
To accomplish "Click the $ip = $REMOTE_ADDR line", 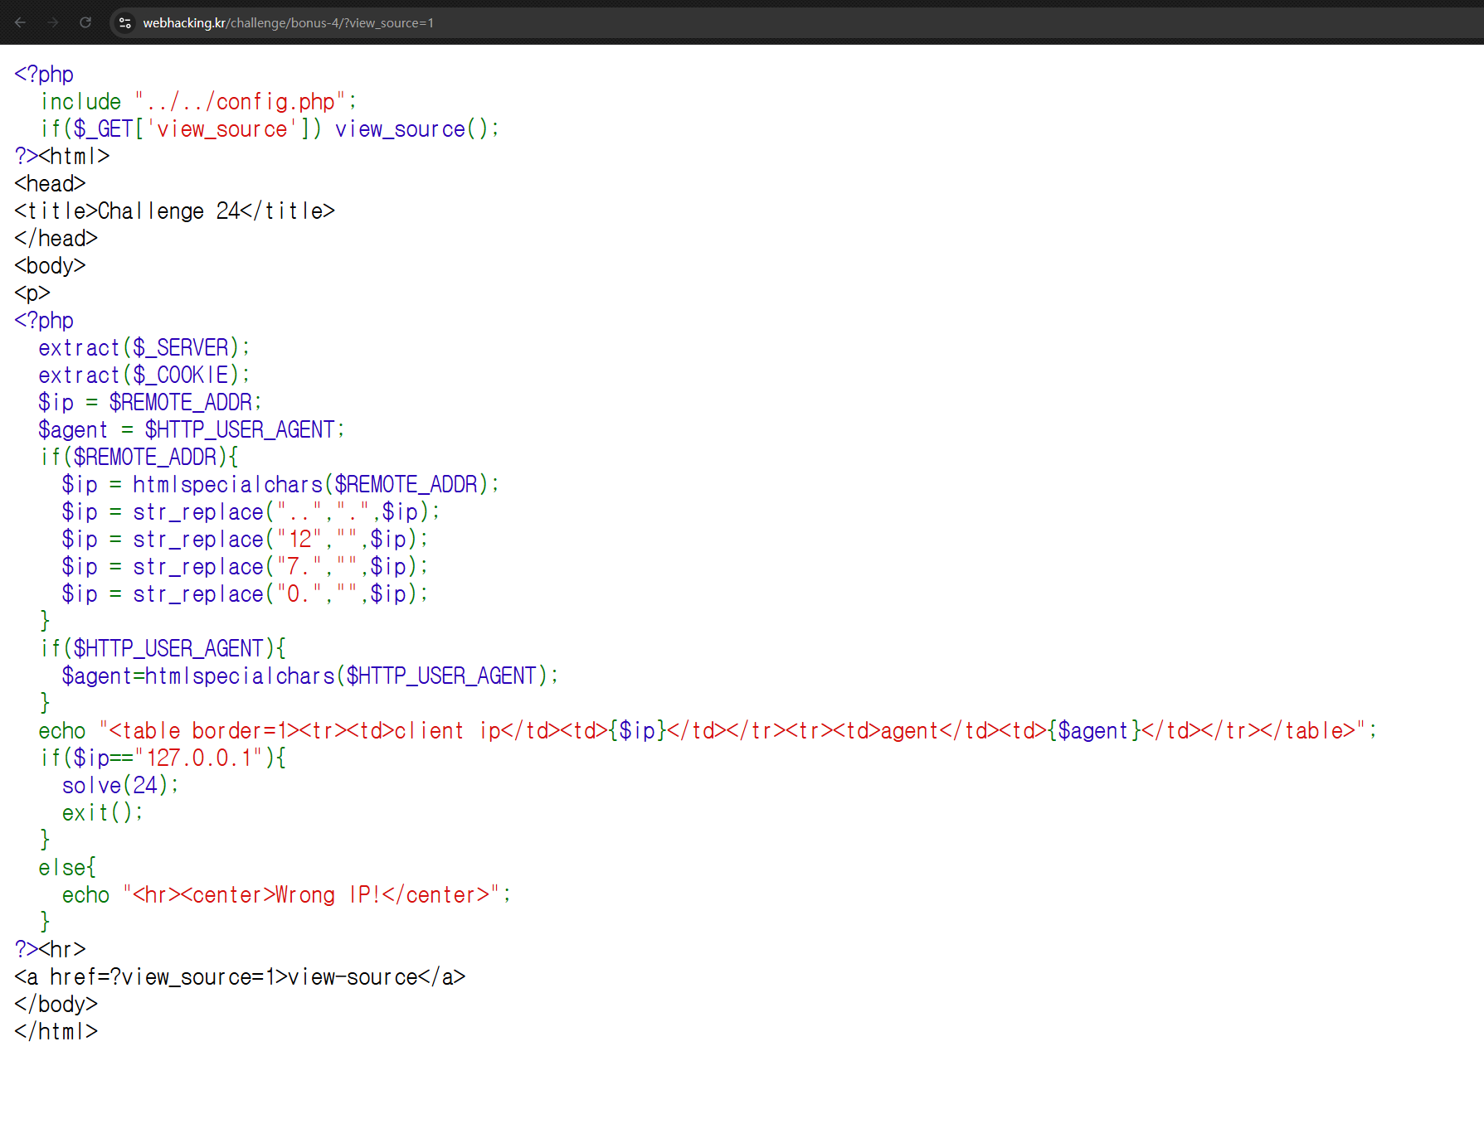I will [x=149, y=402].
